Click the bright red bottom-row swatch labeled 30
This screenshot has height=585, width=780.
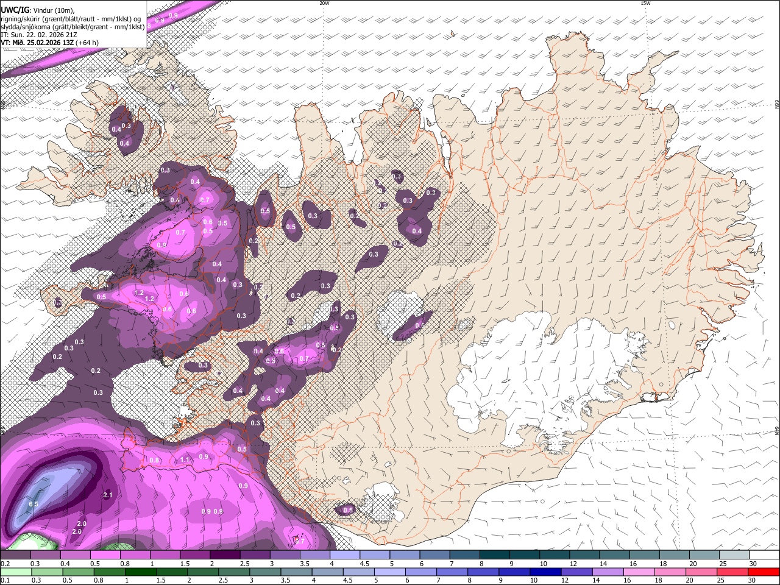click(765, 572)
